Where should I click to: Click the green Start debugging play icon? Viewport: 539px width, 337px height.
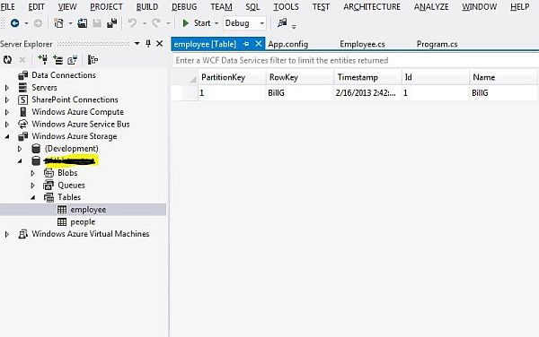click(186, 23)
